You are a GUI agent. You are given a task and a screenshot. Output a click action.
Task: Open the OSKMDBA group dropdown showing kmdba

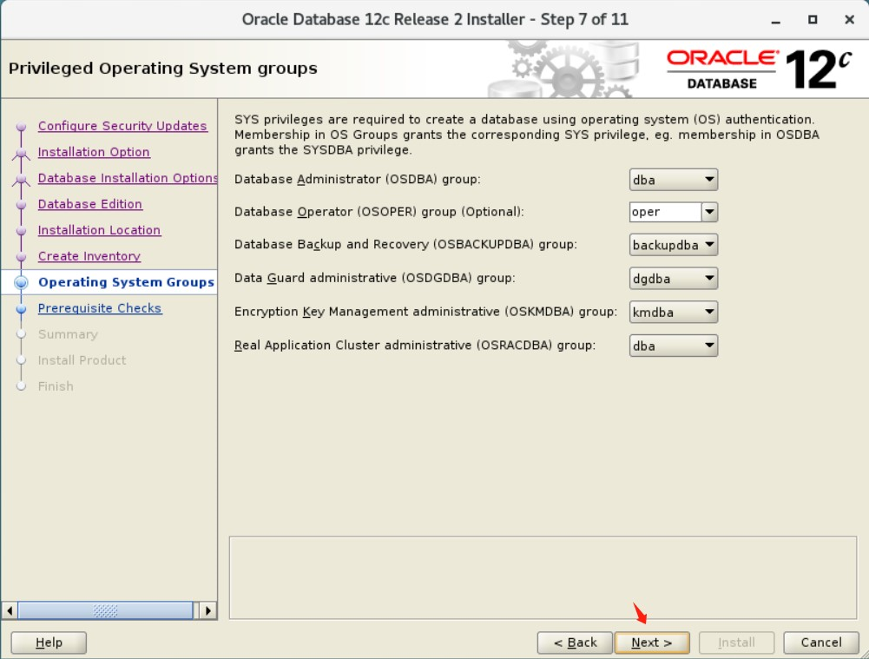(x=674, y=312)
